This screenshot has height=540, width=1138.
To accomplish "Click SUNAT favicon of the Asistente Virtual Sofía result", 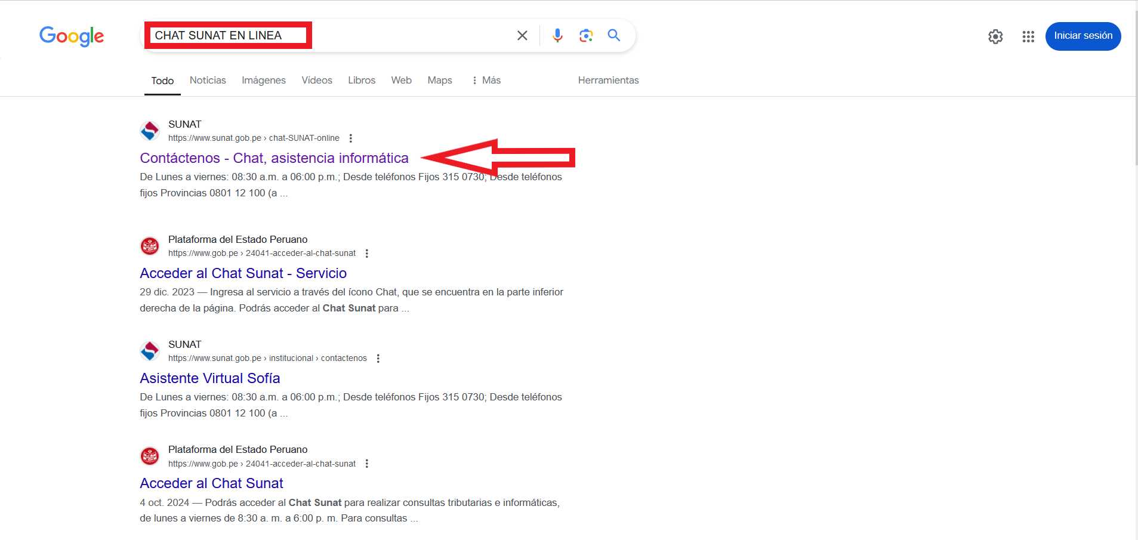I will tap(150, 351).
